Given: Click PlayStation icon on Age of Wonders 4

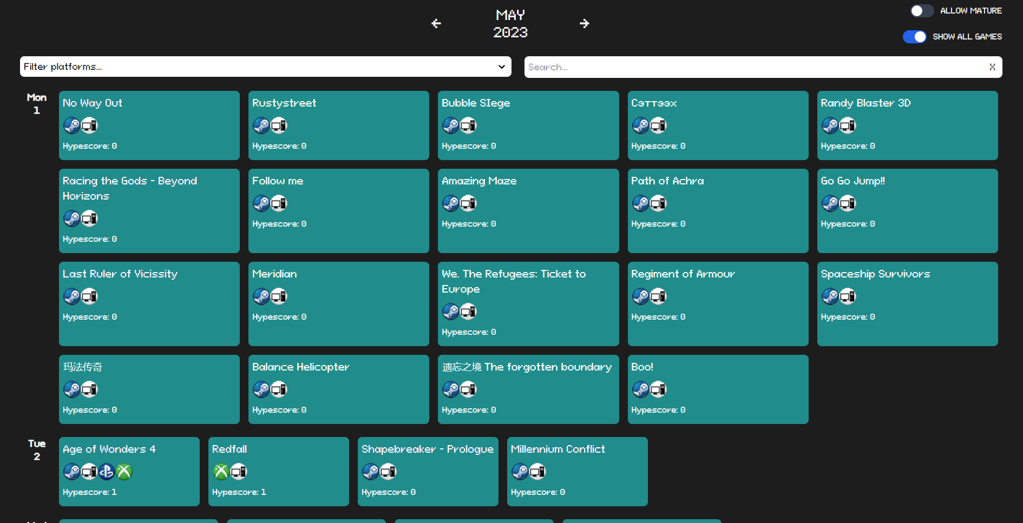Looking at the screenshot, I should [x=107, y=472].
